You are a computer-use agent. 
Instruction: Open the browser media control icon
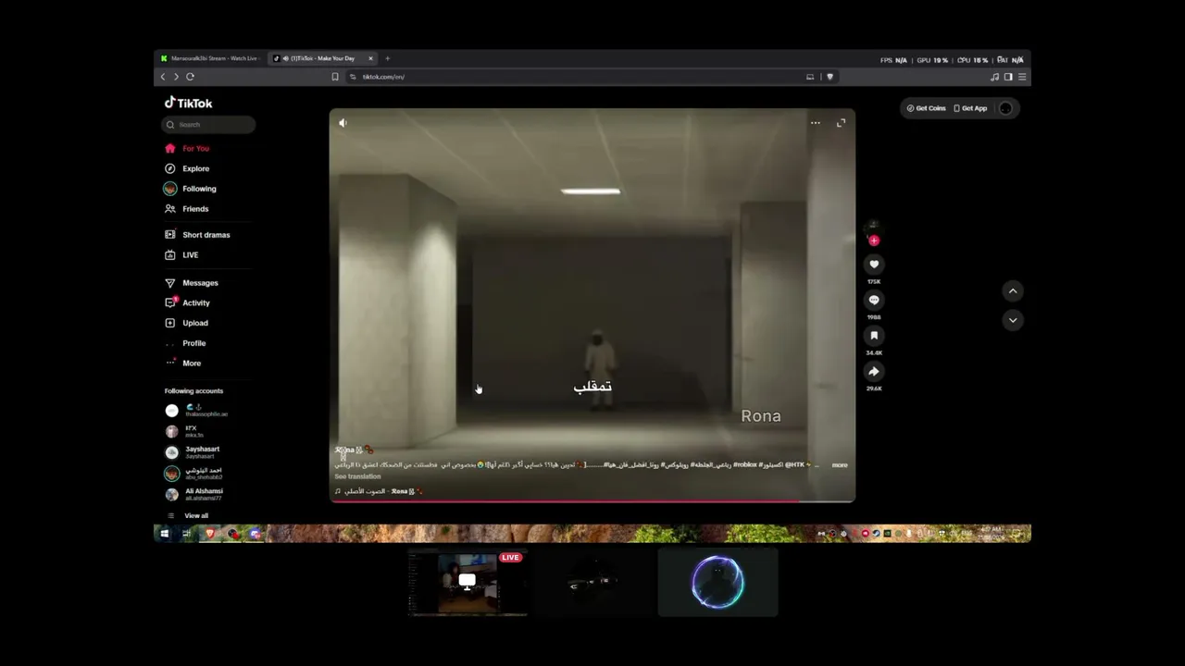995,77
